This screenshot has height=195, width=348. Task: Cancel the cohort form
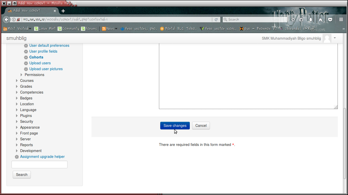click(x=201, y=126)
